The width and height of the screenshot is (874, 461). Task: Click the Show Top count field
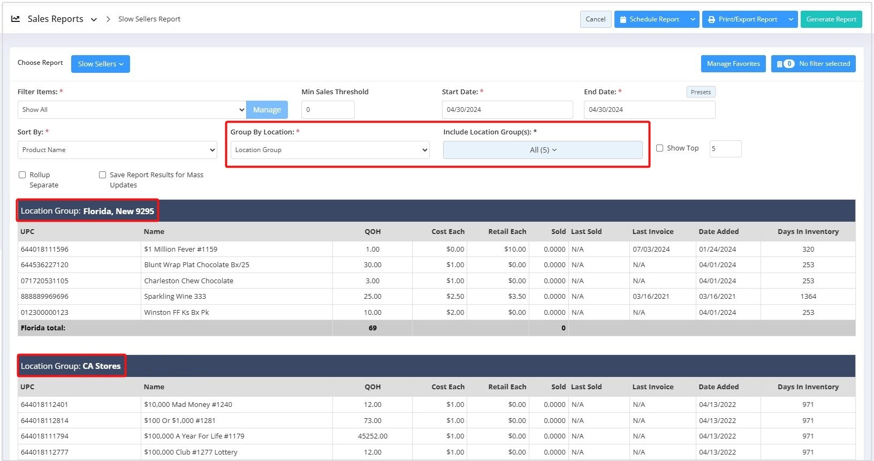[725, 149]
